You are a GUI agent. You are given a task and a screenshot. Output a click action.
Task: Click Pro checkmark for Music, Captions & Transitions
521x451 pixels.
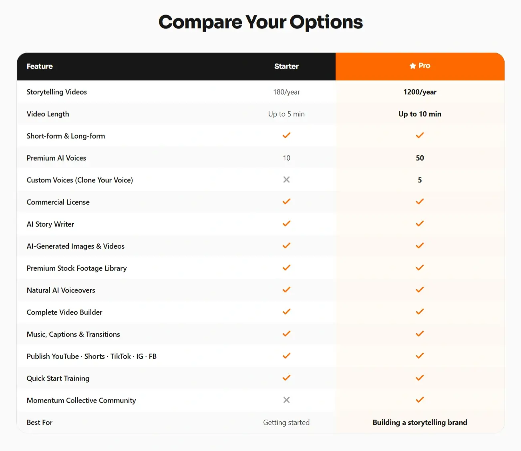(420, 334)
